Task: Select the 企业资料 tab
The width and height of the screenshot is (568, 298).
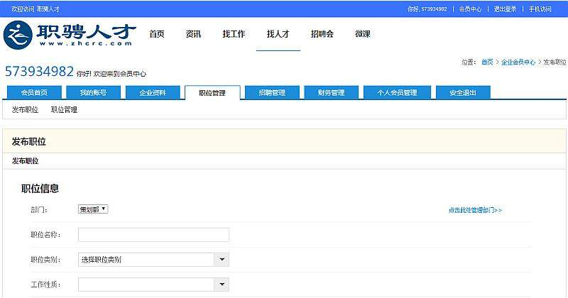Action: (153, 93)
